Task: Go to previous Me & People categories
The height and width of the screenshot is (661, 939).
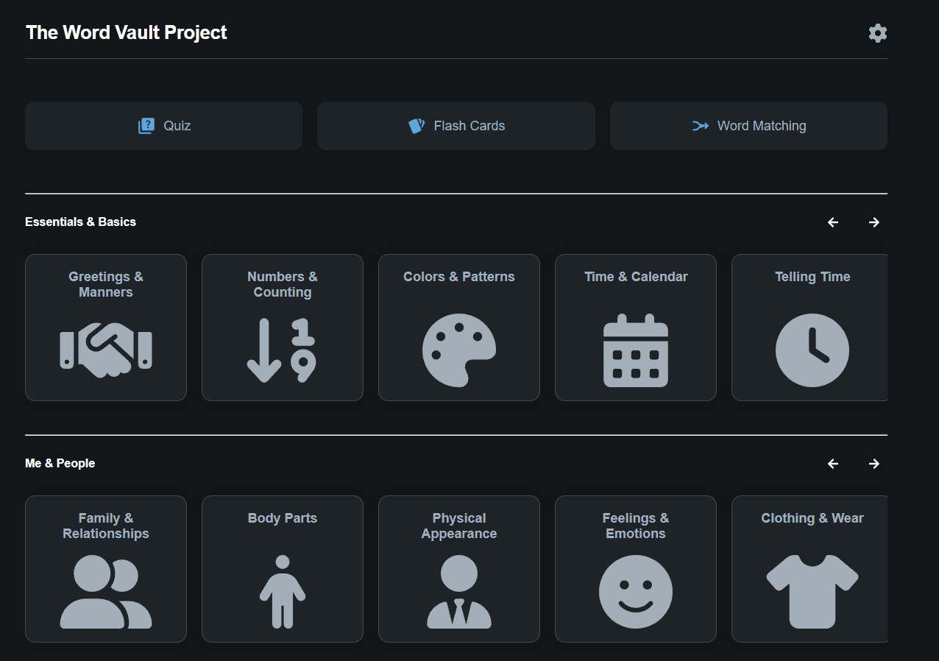Action: point(833,464)
